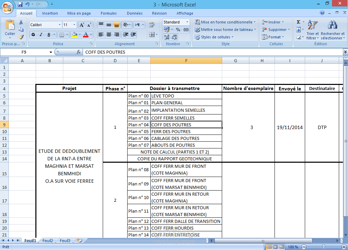
Task: Undo the last action in Quick Access
Action: coord(27,4)
